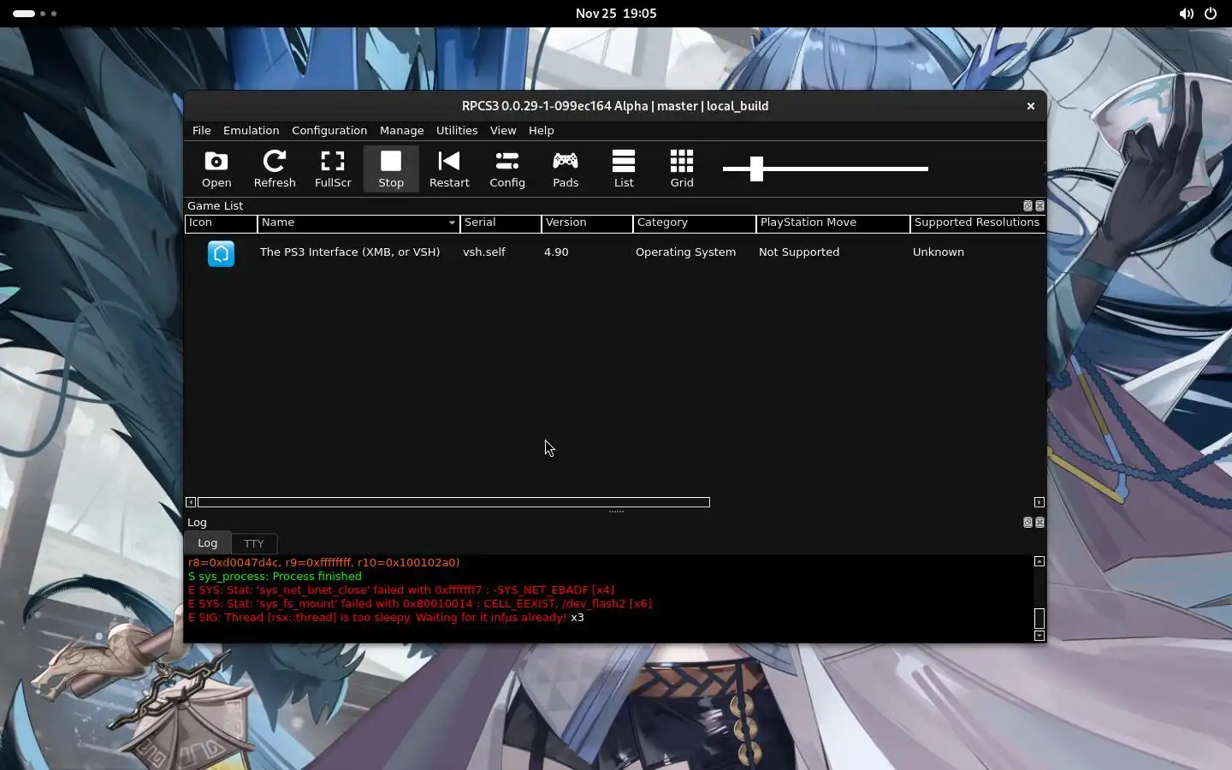Switch to the TTY tab

pos(254,543)
